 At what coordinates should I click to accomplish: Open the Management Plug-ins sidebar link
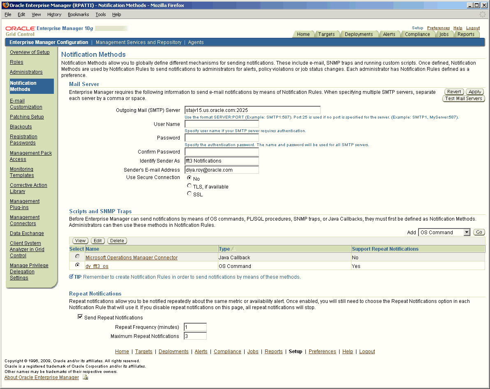click(x=25, y=204)
